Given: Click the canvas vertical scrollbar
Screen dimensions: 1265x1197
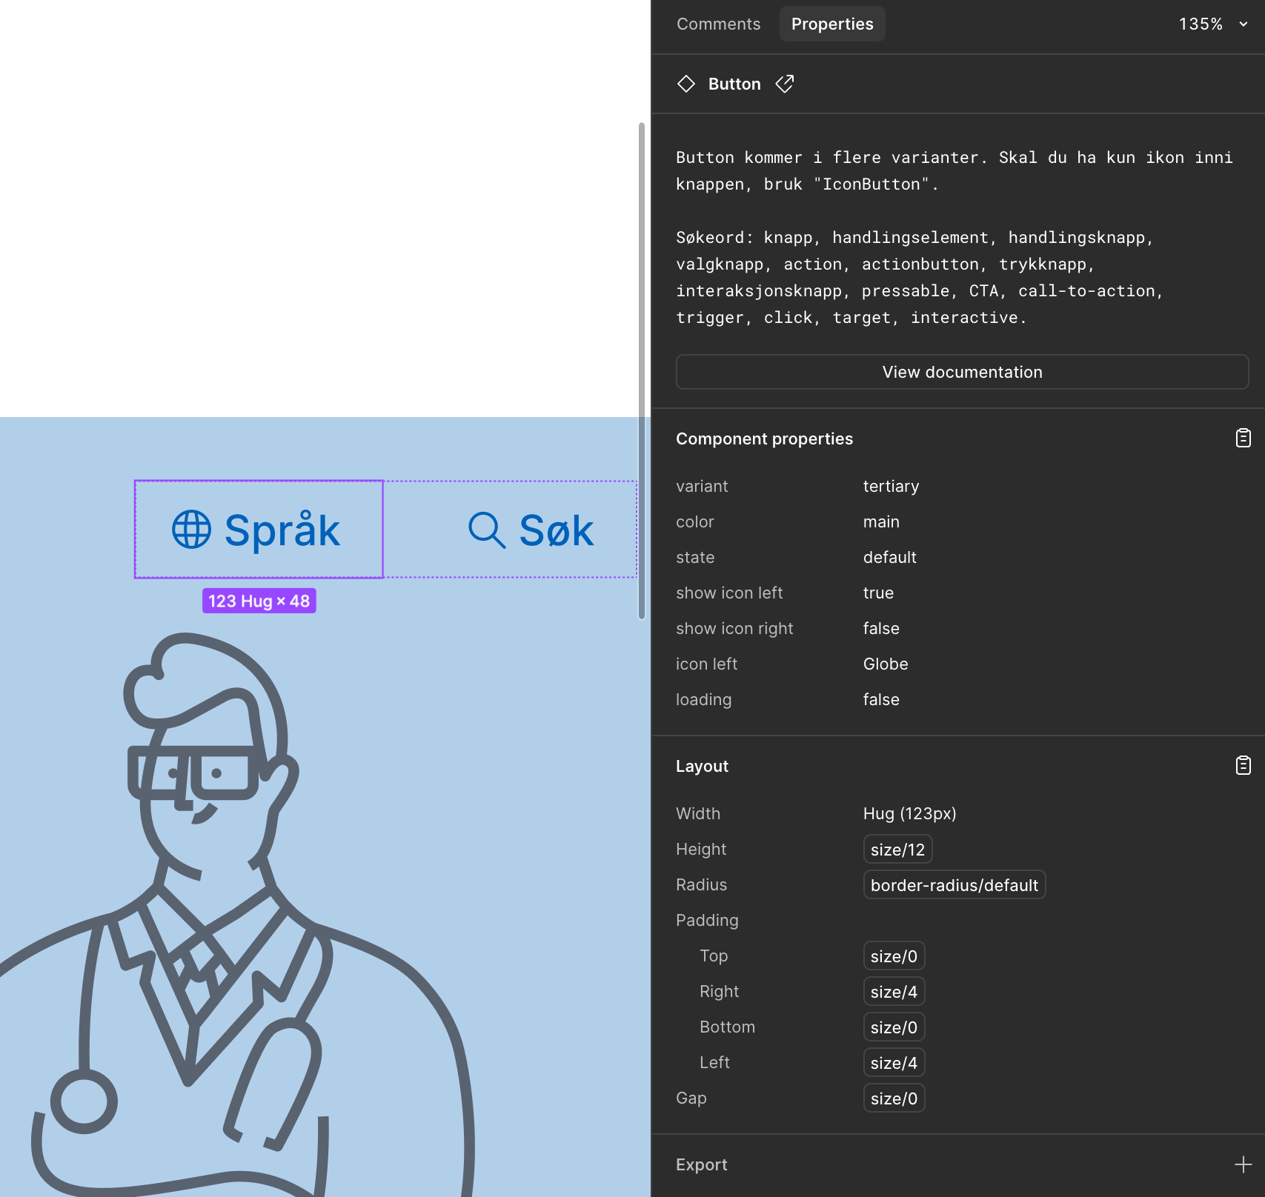Looking at the screenshot, I should (x=642, y=370).
